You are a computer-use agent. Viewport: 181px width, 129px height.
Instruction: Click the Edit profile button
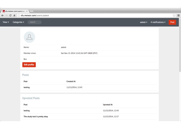pos(29,65)
